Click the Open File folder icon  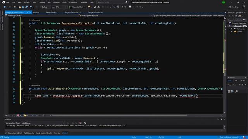point(20,7)
